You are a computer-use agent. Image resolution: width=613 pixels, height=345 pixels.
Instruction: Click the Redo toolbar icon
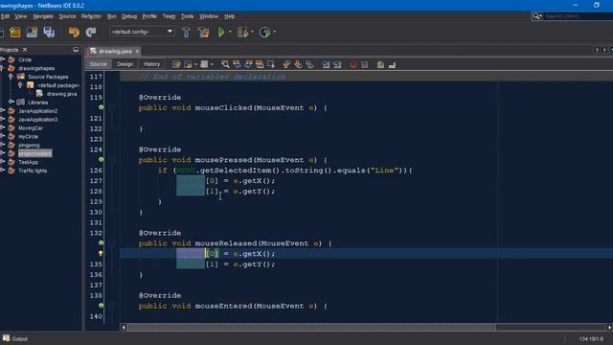(x=91, y=32)
